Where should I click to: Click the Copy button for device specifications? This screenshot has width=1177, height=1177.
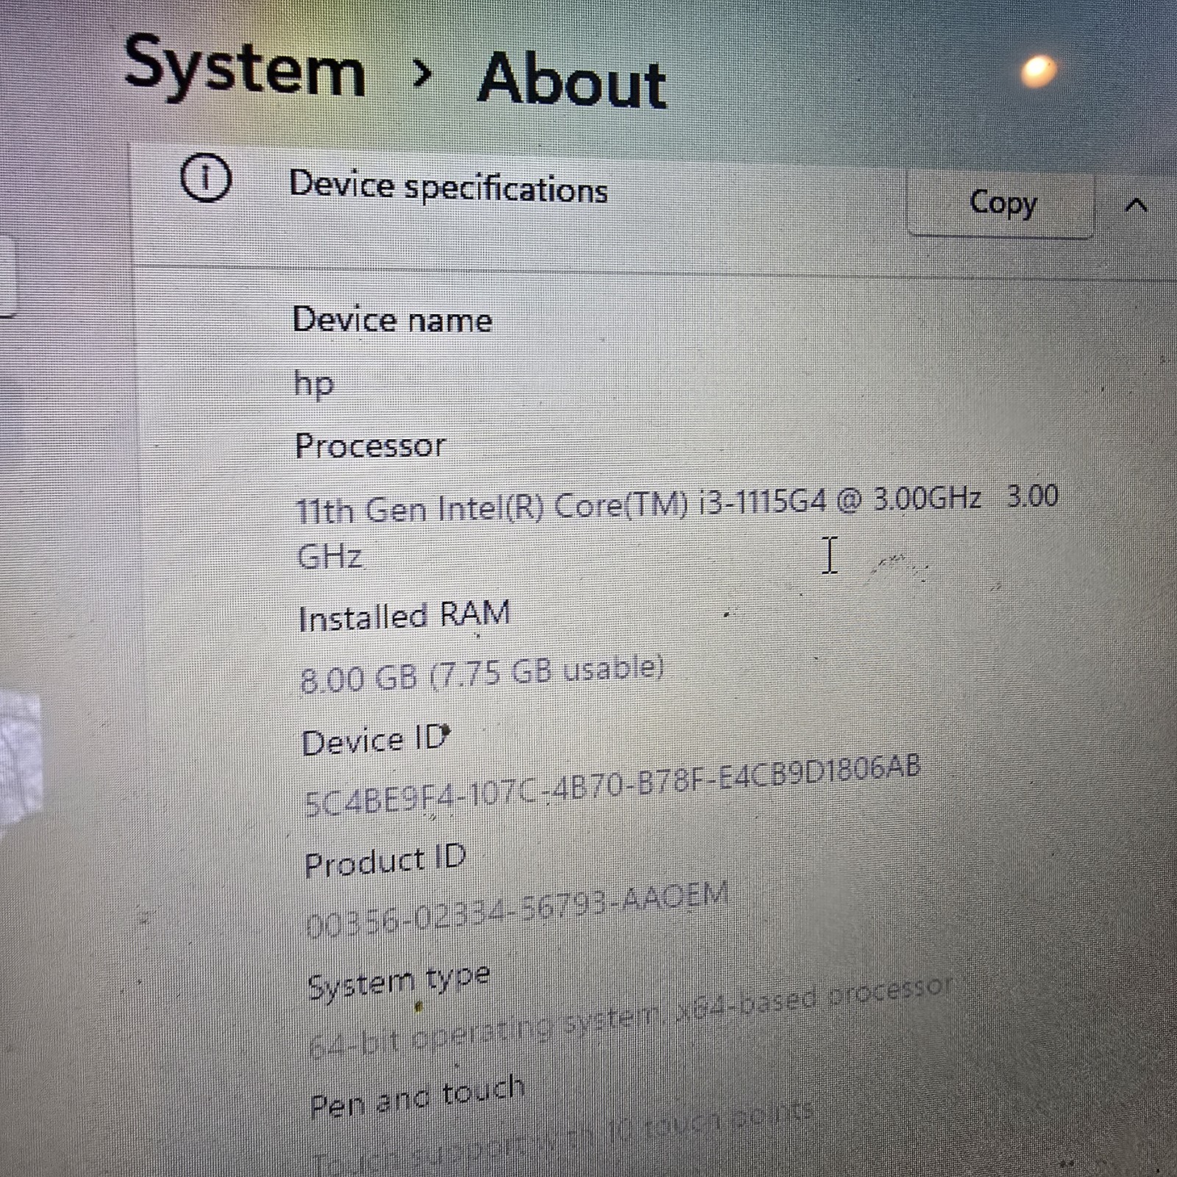(x=1001, y=204)
